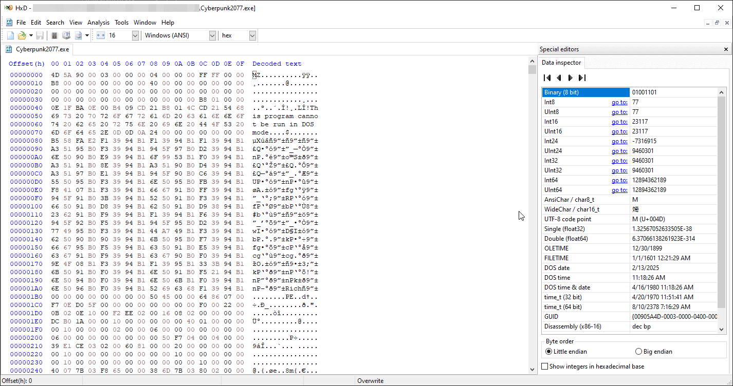
Task: Click hex view scrollbar down arrow
Action: pyautogui.click(x=532, y=369)
